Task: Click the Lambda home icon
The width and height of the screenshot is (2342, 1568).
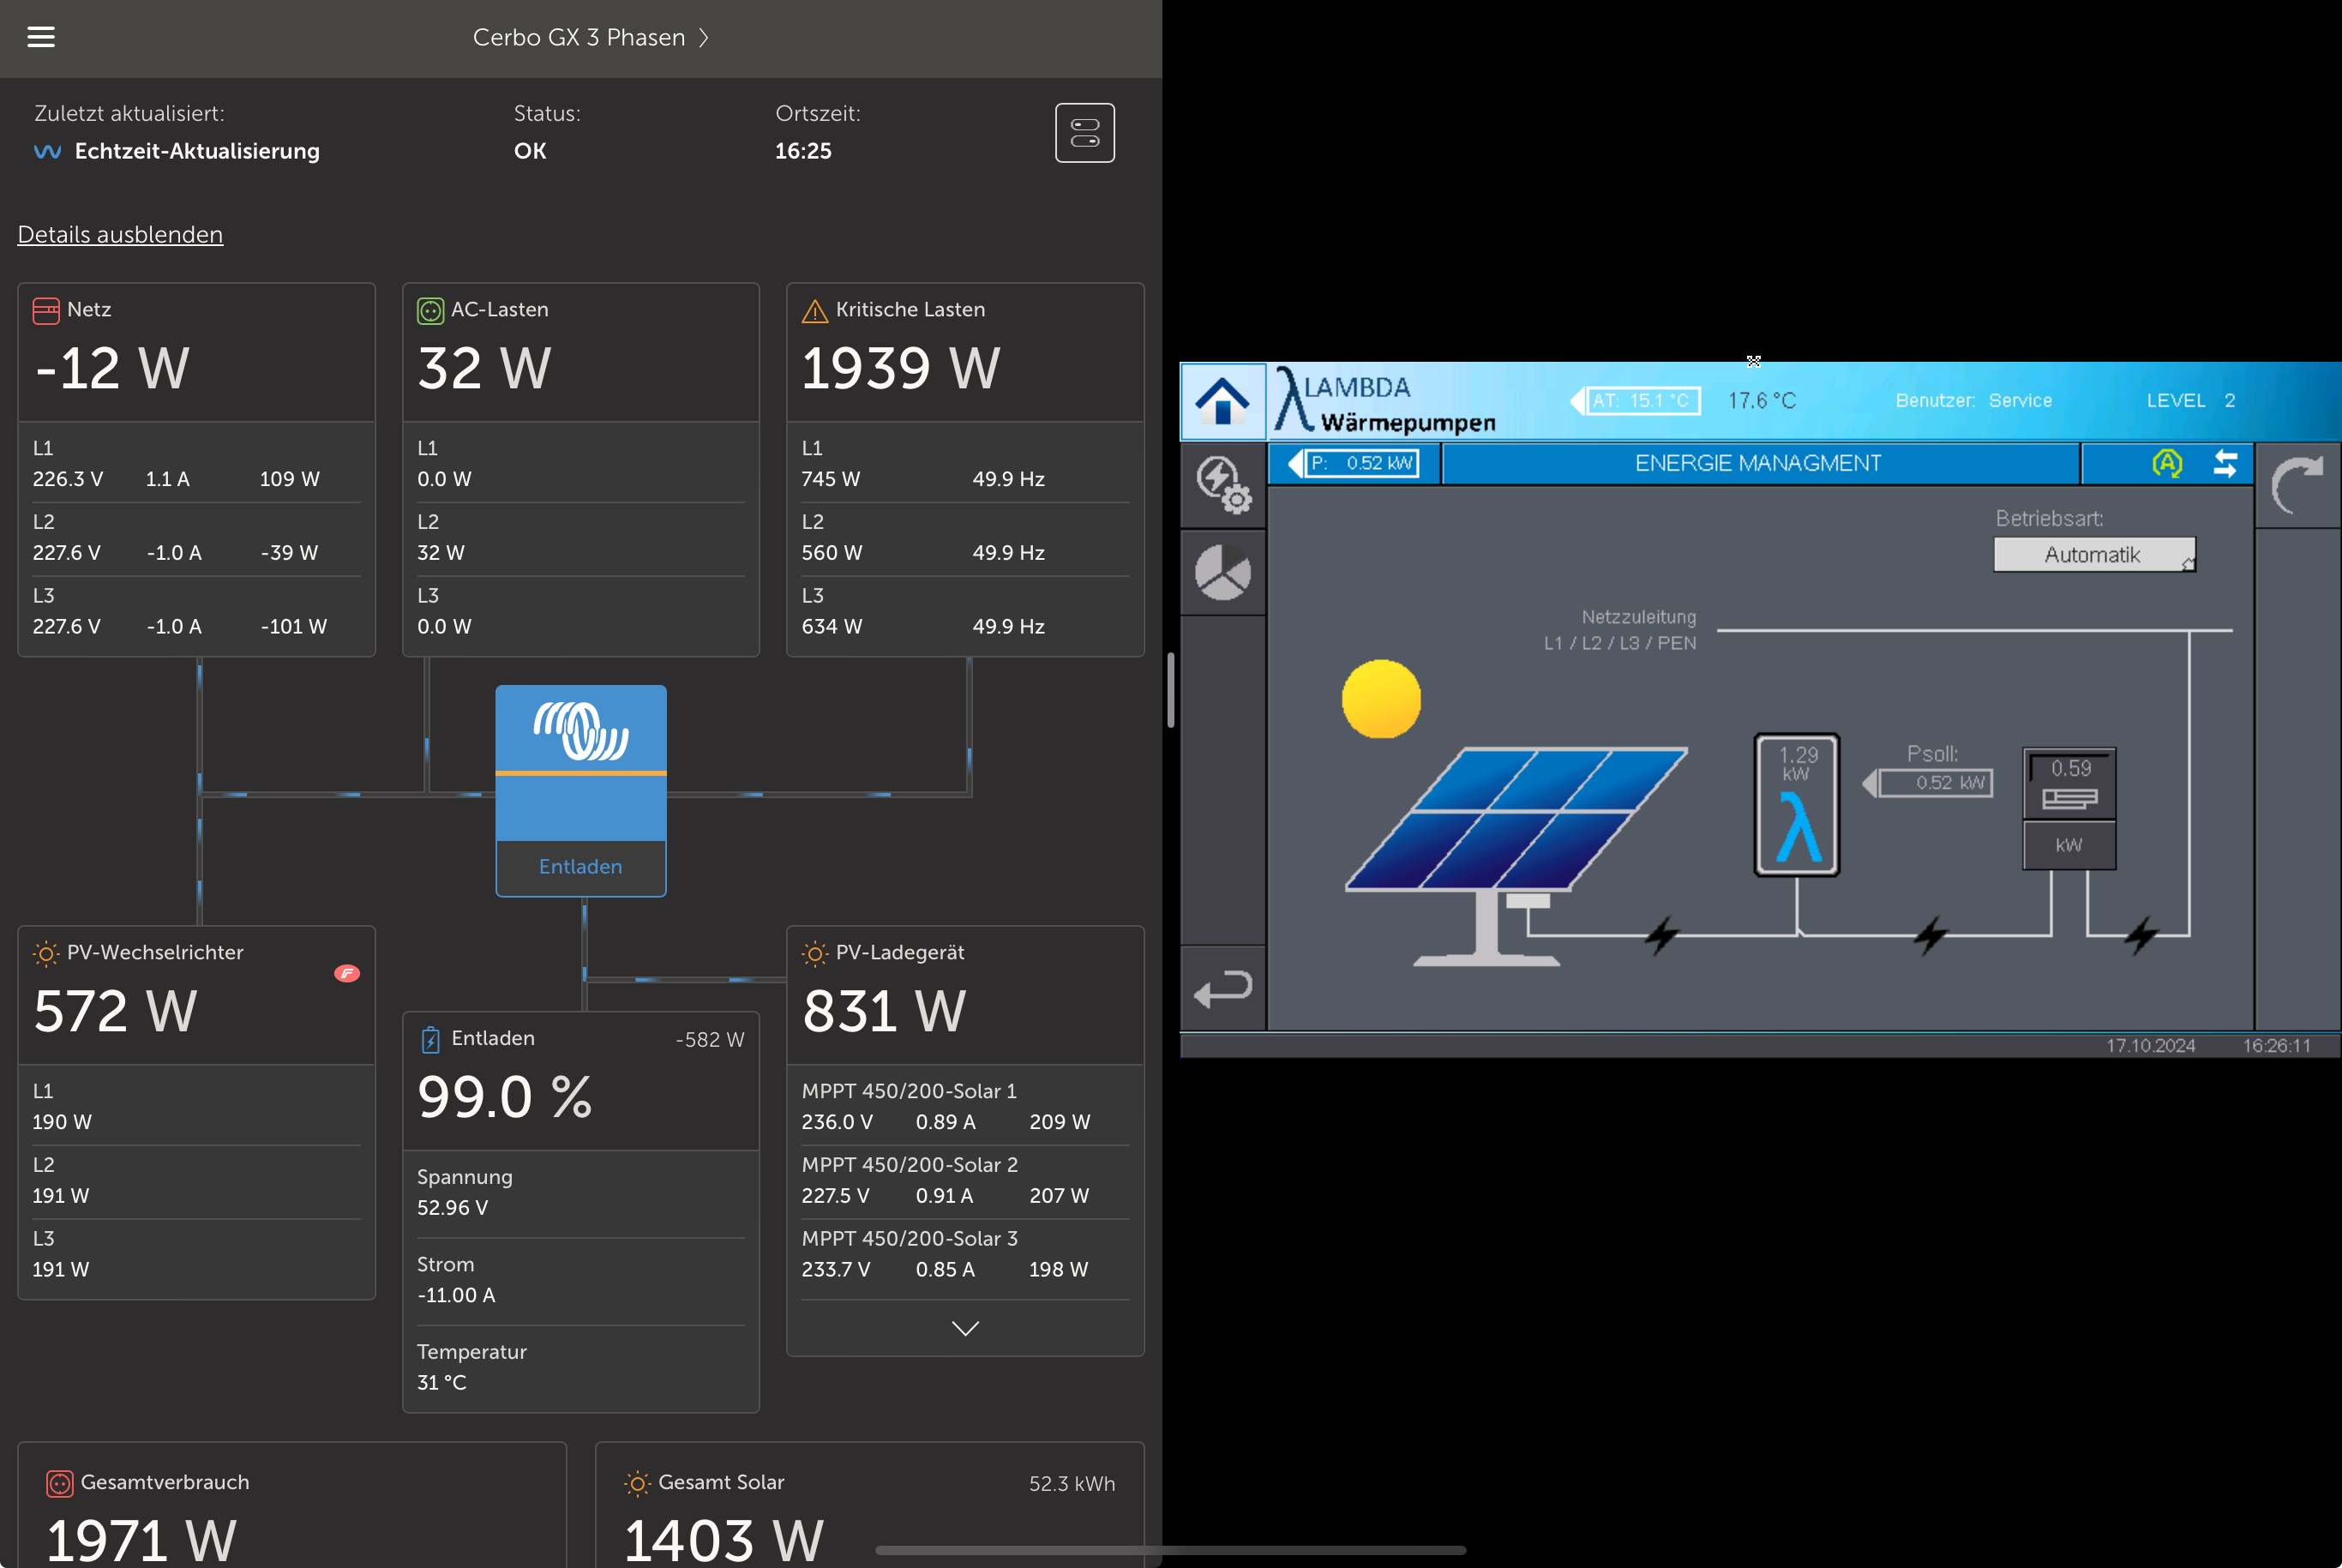Action: tap(1222, 401)
